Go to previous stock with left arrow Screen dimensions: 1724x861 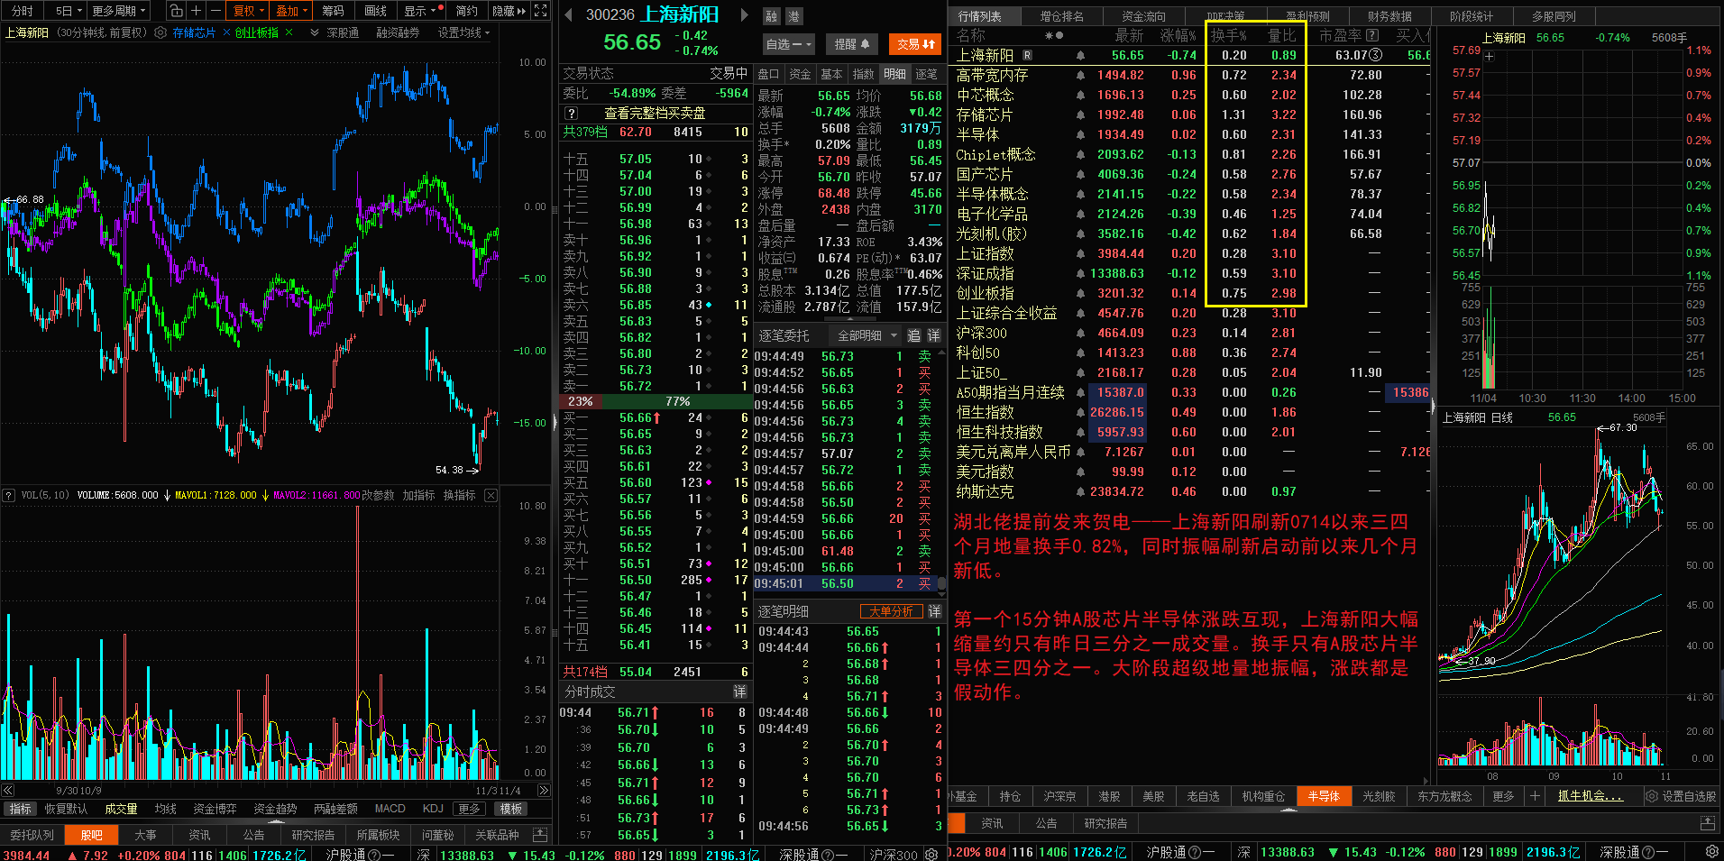(x=568, y=14)
